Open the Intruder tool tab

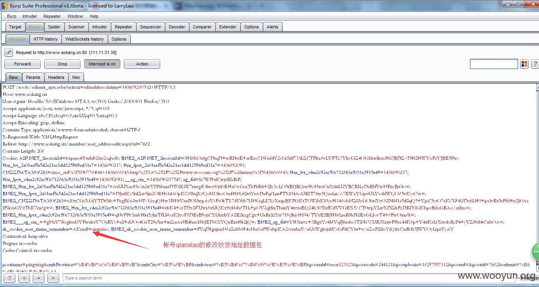pos(100,27)
